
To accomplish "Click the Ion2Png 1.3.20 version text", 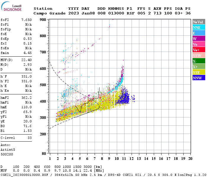I will pos(192,175).
